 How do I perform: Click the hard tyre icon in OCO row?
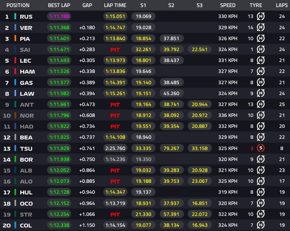tap(261, 203)
